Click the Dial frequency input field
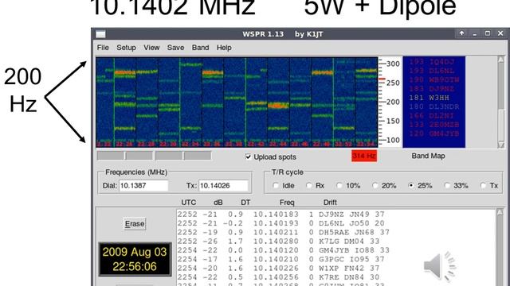The width and height of the screenshot is (510, 286). point(143,186)
